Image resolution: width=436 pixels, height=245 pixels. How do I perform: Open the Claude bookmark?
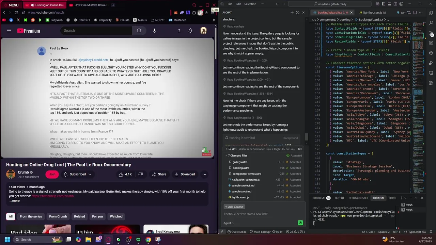tap(122, 20)
